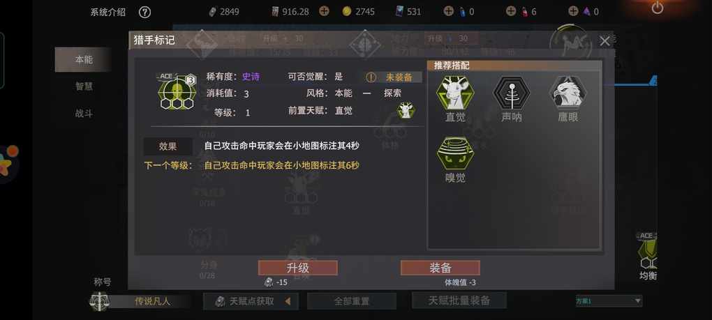Click the power icon at top right
The image size is (712, 320).
tap(657, 8)
